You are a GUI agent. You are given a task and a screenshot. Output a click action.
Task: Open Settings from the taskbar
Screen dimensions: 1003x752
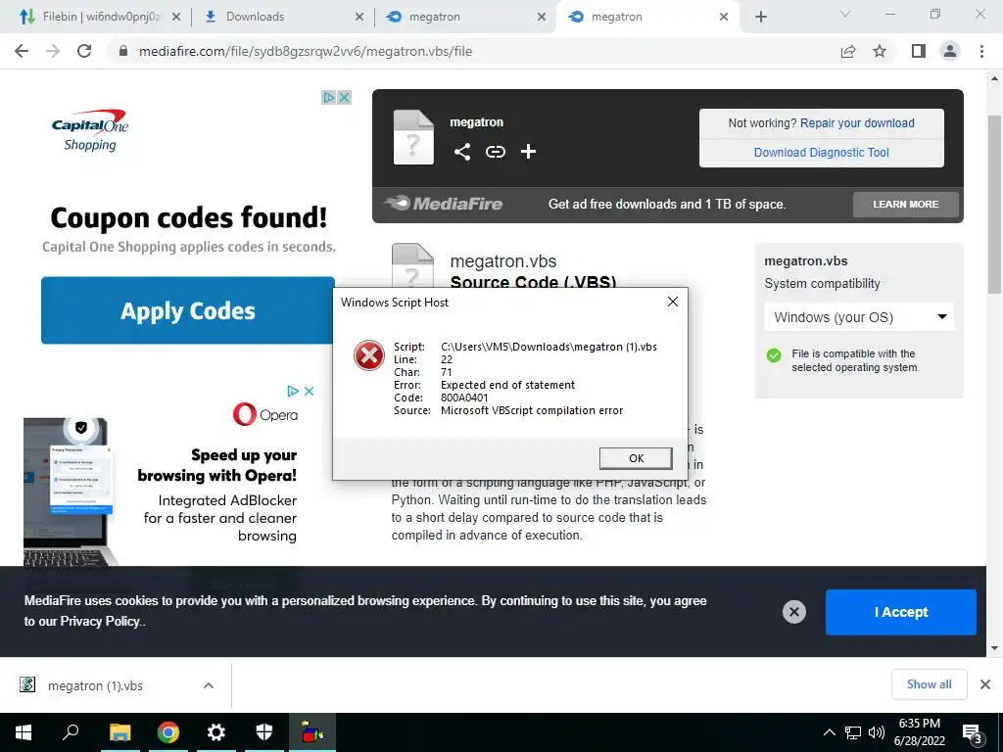(x=215, y=732)
